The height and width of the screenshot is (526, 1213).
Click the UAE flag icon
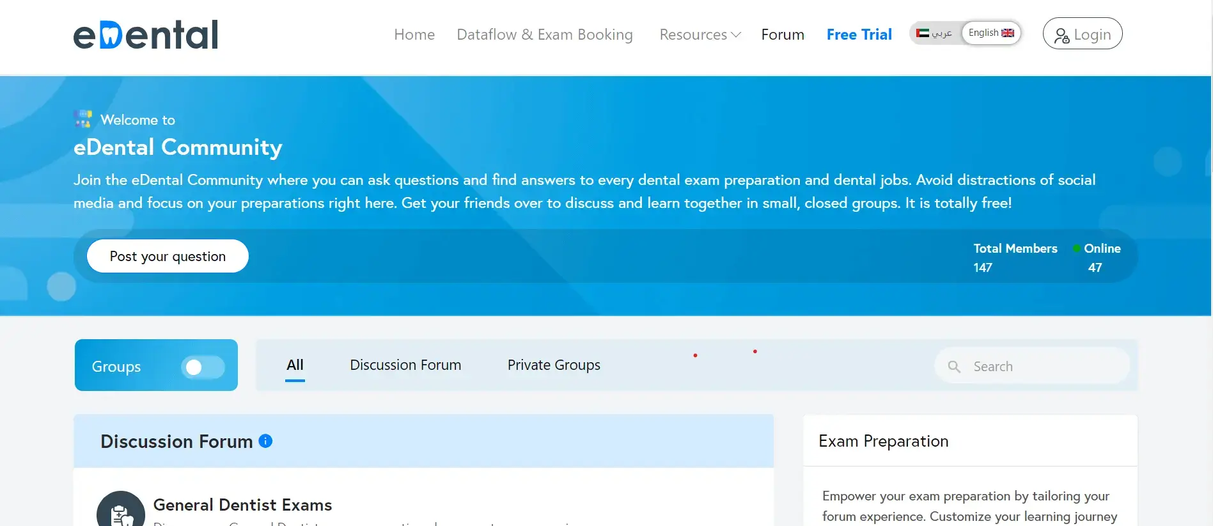click(x=922, y=33)
